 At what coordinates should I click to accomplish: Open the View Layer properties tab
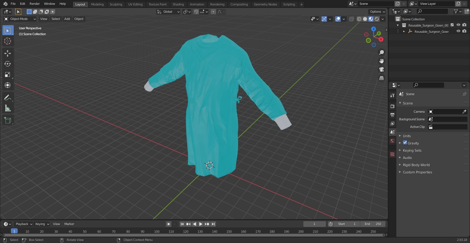pyautogui.click(x=392, y=123)
